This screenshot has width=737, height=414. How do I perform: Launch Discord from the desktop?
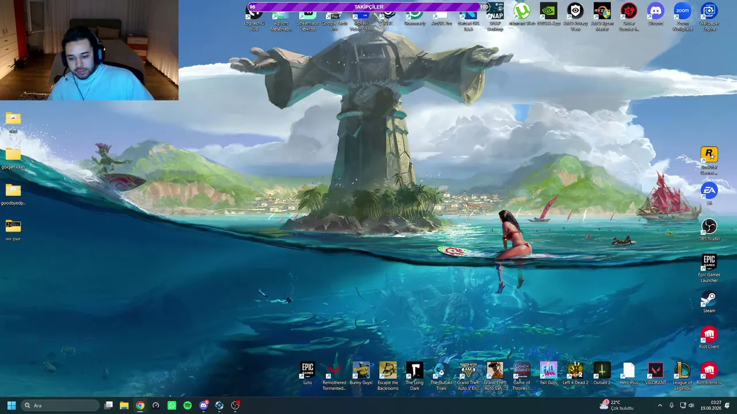[656, 14]
